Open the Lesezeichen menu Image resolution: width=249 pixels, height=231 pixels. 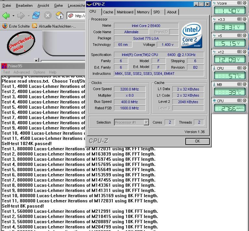click(x=76, y=6)
